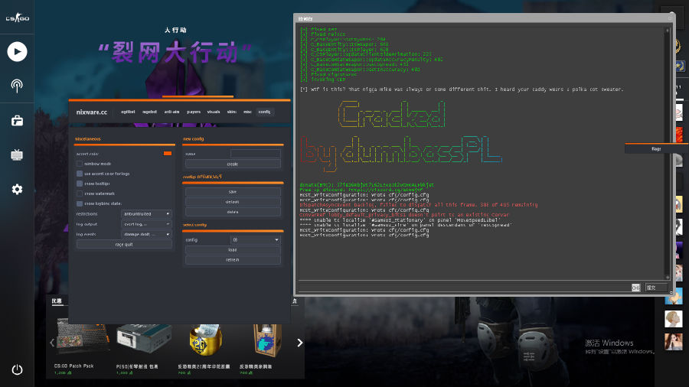Click the console vertical scrollbar
This screenshot has width=689, height=387.
667,154
